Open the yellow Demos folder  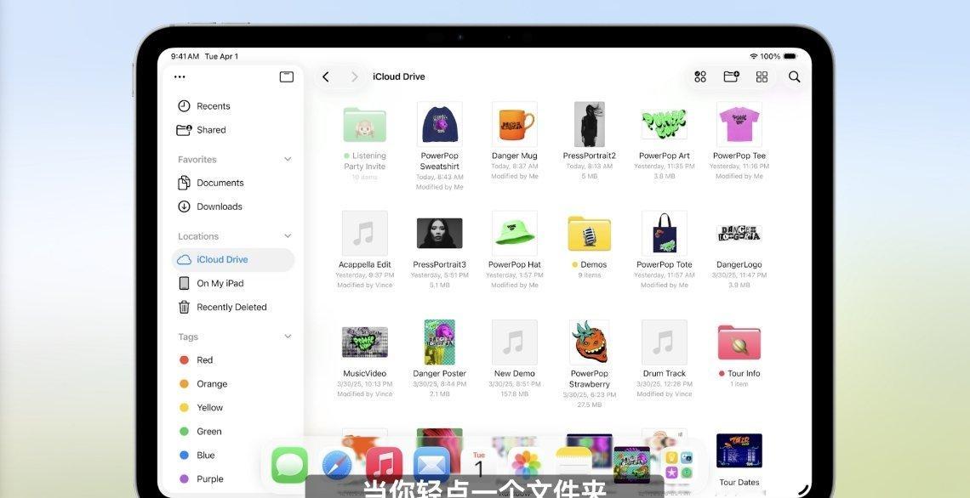590,234
